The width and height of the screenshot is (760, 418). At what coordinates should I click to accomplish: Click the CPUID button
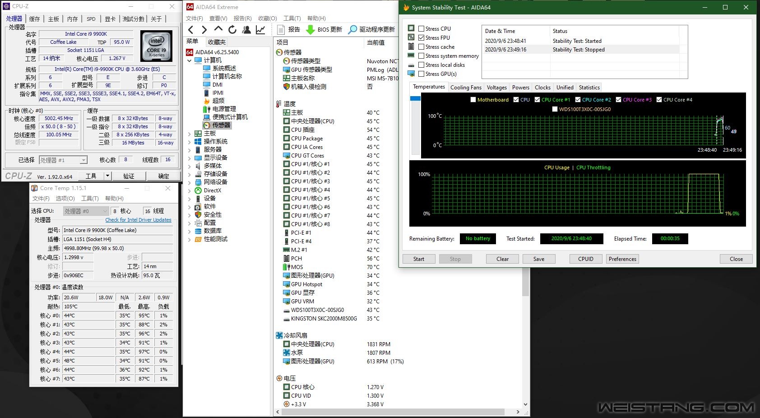click(x=586, y=259)
